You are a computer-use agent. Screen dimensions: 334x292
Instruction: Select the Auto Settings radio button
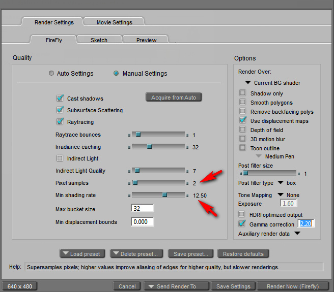point(51,74)
